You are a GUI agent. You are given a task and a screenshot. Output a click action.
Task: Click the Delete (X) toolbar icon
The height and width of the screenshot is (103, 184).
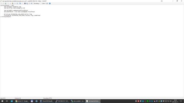pos(15,3)
